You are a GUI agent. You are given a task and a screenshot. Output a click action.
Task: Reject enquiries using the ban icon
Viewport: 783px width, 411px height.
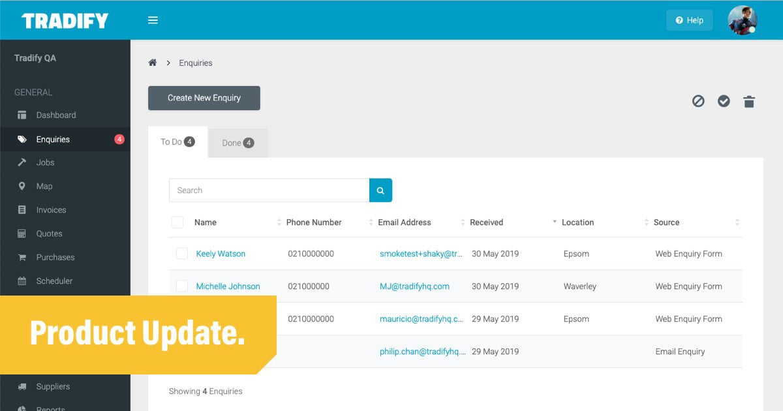(698, 101)
